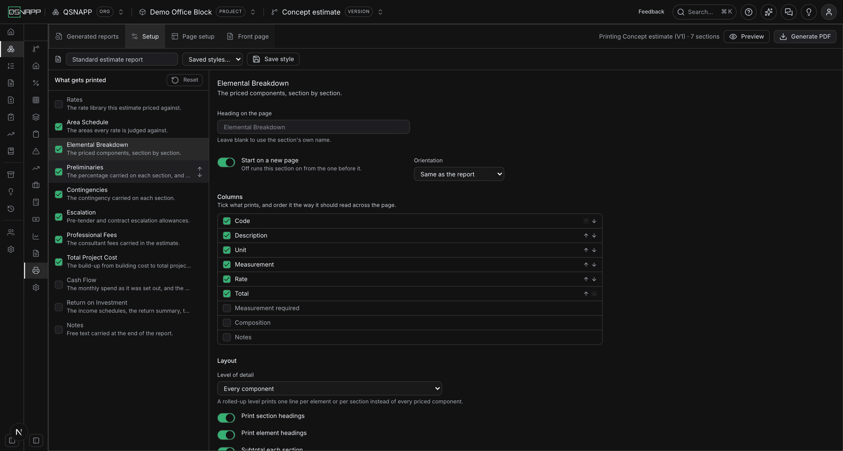Click the Reset button
The width and height of the screenshot is (843, 451).
[185, 80]
